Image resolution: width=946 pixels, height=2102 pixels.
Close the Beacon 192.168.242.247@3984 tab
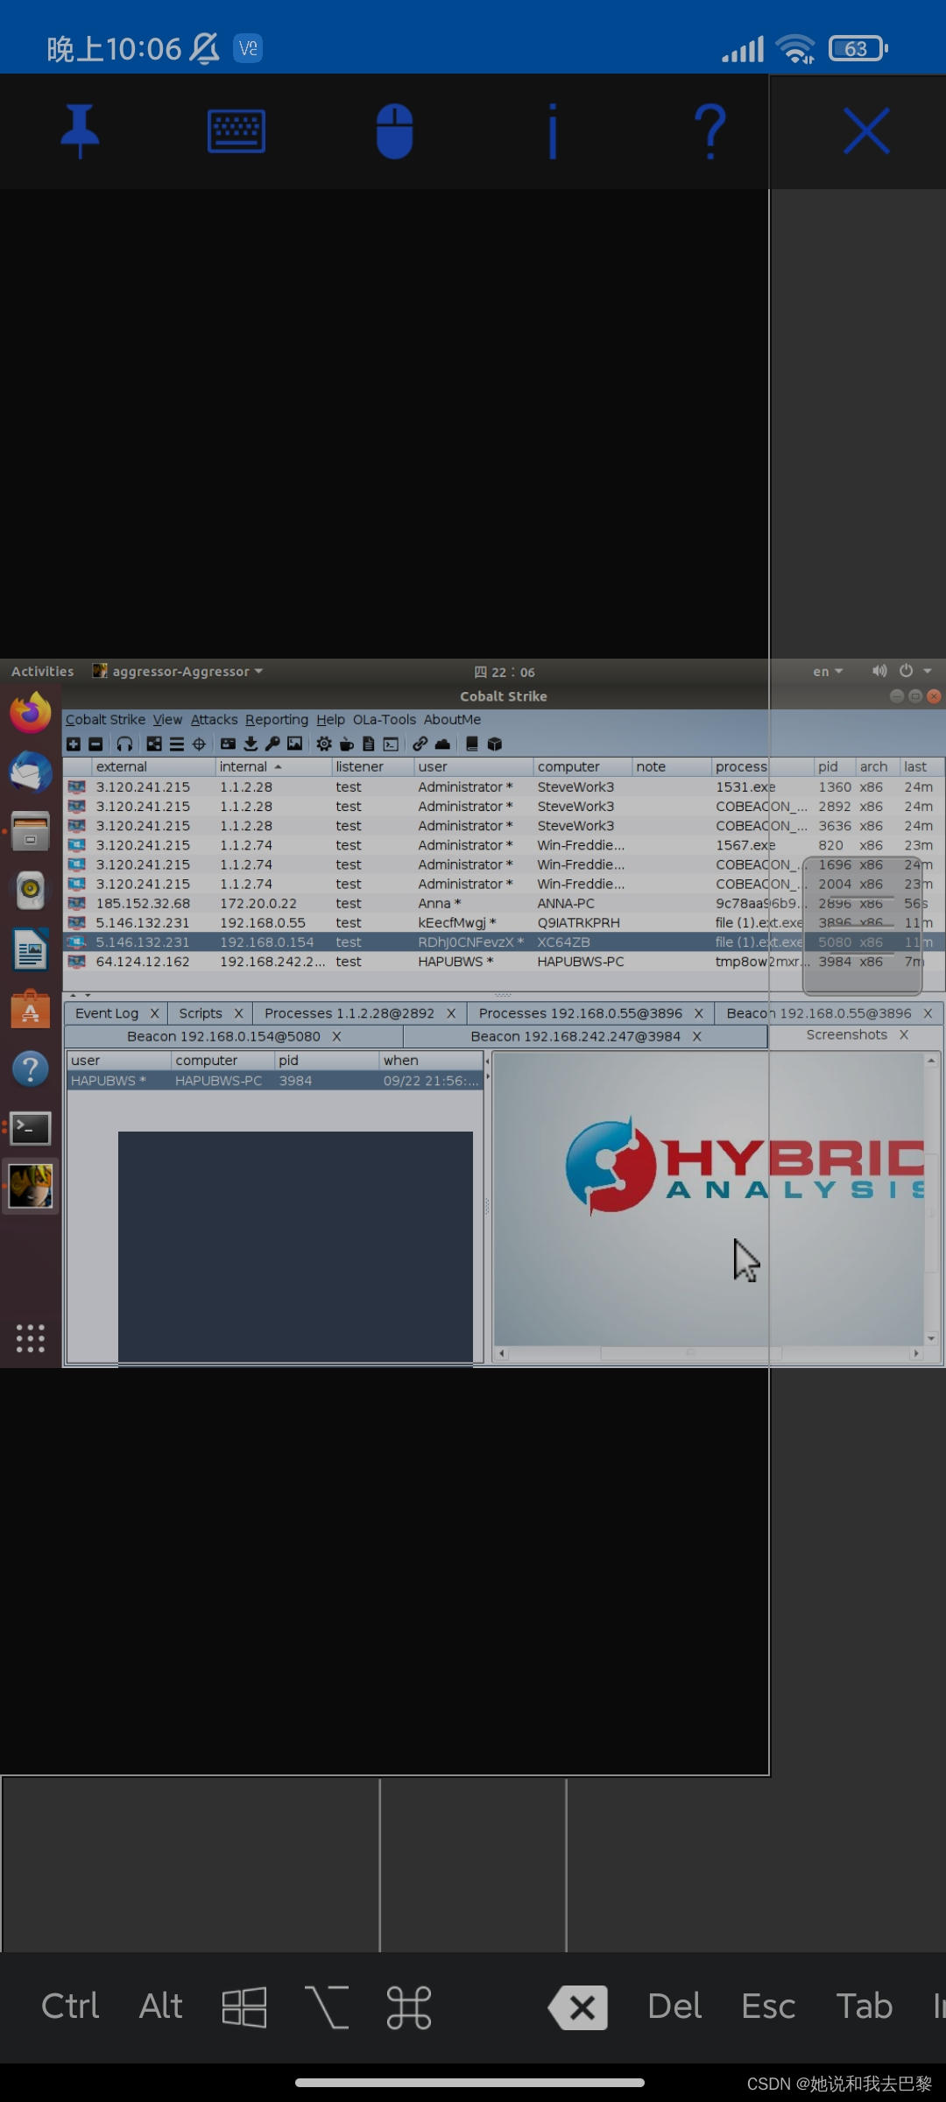pyautogui.click(x=697, y=1036)
